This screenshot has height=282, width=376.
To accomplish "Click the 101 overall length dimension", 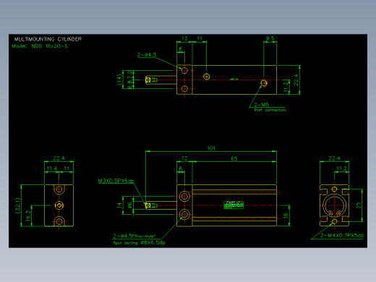I will pyautogui.click(x=211, y=148).
